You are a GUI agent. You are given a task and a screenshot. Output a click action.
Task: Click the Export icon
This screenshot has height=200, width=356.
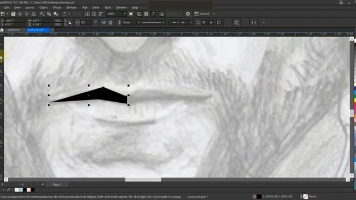coord(94,14)
